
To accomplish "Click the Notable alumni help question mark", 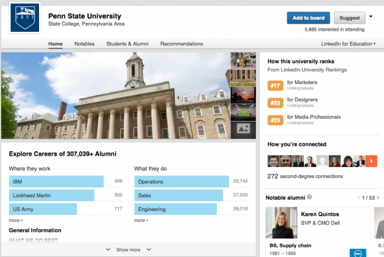I will tap(310, 197).
